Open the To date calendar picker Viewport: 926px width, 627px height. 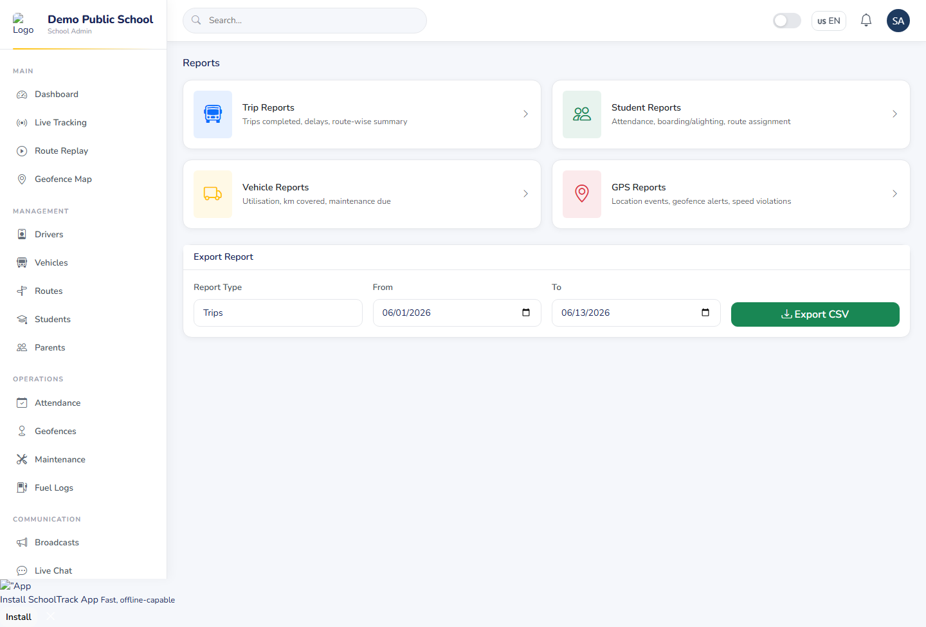(x=705, y=313)
